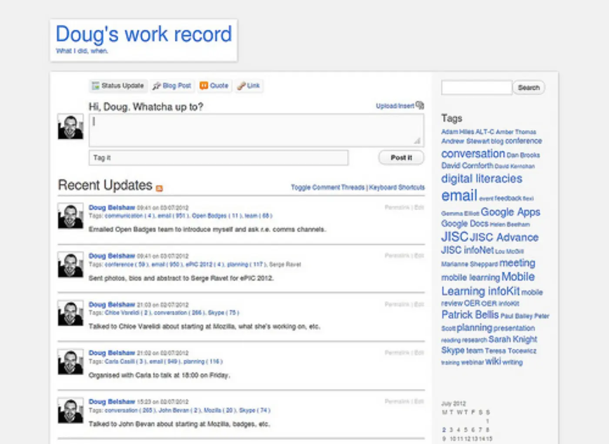Switch to the Blog Post tab

[172, 86]
